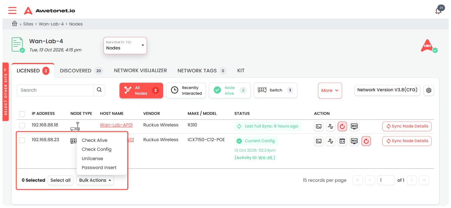Viewport: 451px width, 208px height.
Task: Open terminal for node 192.168.88.18
Action: [319, 126]
